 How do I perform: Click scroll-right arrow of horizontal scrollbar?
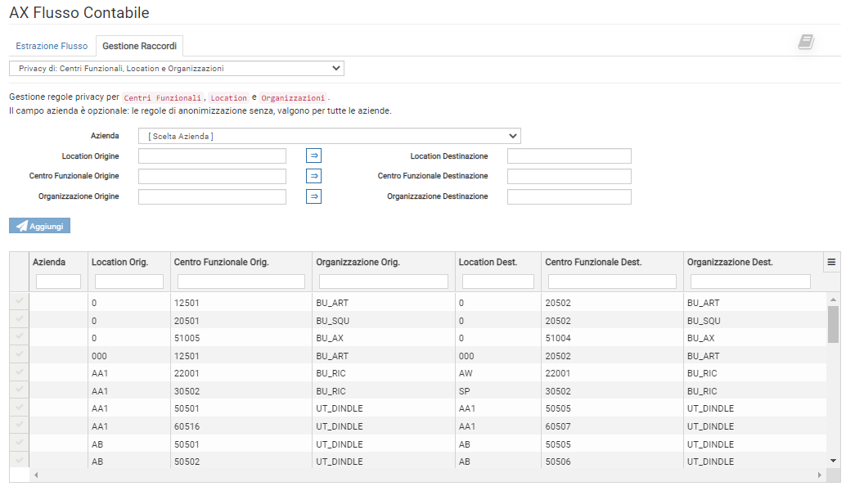coord(820,475)
